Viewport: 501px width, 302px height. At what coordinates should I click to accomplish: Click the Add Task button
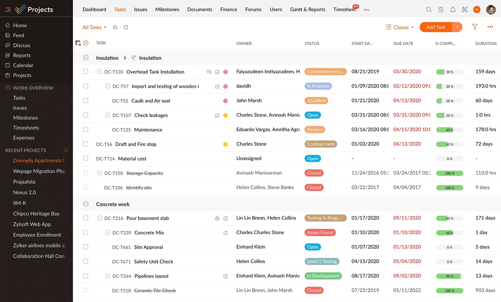(435, 27)
